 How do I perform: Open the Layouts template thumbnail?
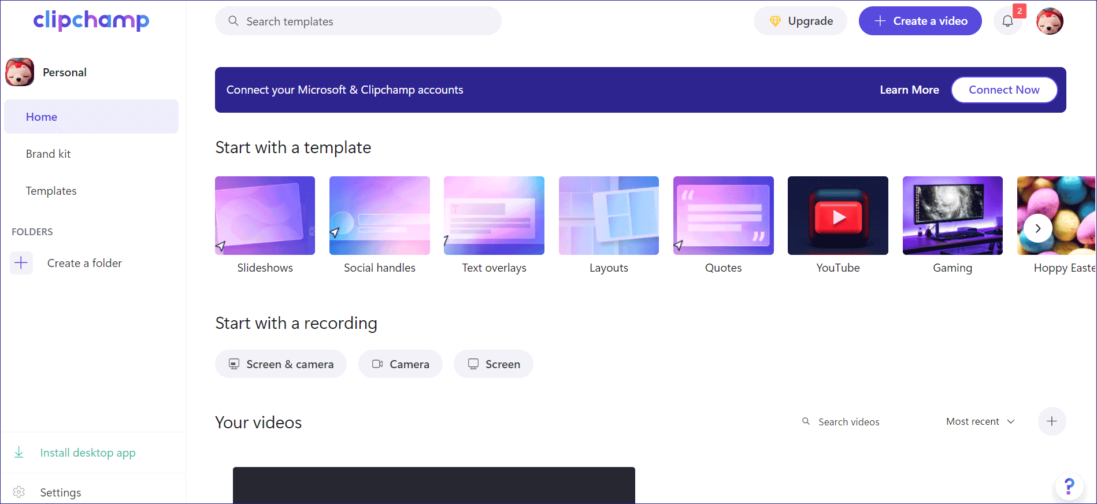click(x=609, y=216)
